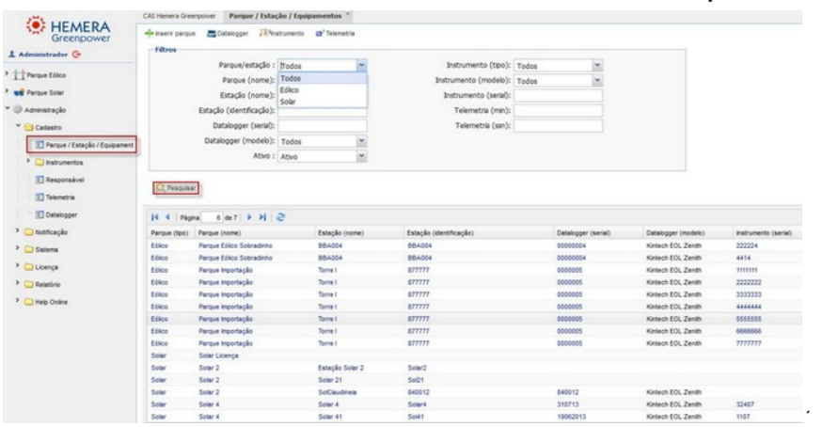Click the Pesquisar button
This screenshot has height=427, width=822.
[x=176, y=188]
